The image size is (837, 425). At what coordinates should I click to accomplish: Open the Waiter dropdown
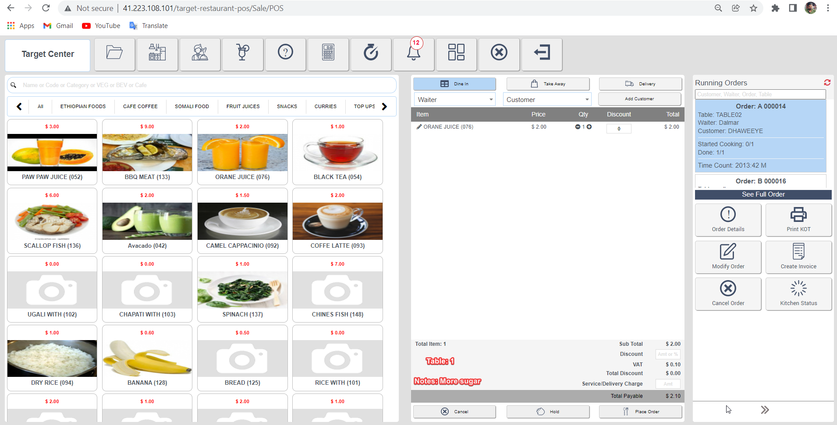tap(454, 100)
